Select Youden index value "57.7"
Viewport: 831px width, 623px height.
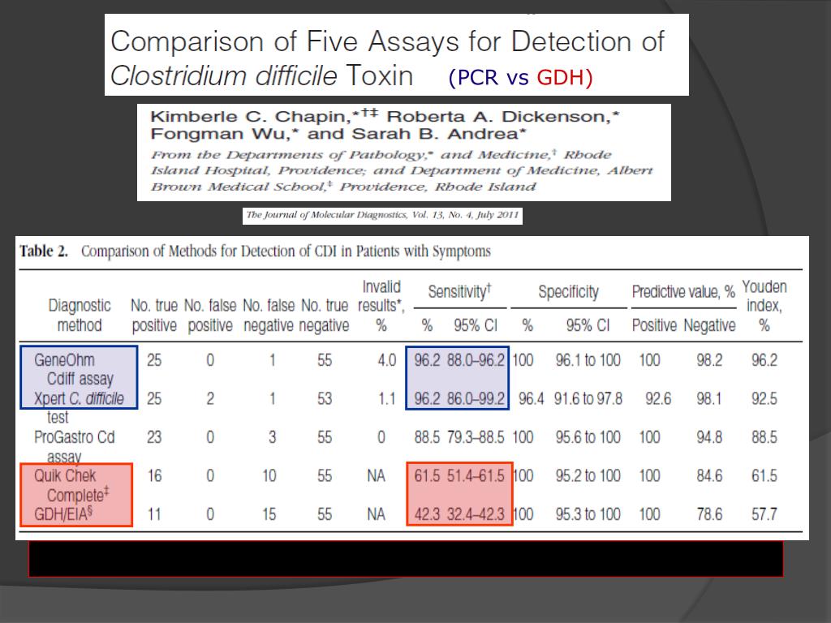pos(764,513)
